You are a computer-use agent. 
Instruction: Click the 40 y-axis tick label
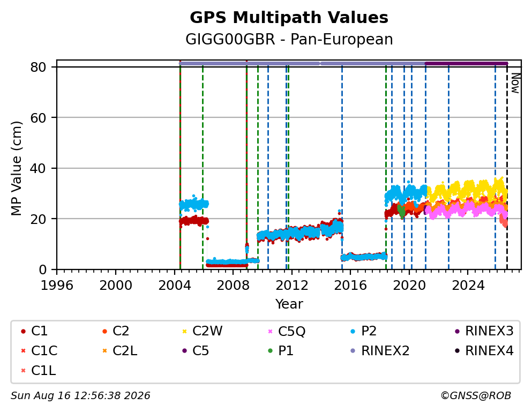click(x=38, y=168)
